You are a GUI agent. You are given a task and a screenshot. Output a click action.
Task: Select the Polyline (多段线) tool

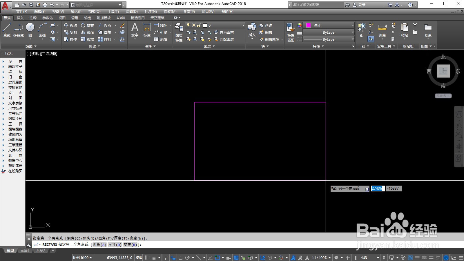(x=19, y=30)
